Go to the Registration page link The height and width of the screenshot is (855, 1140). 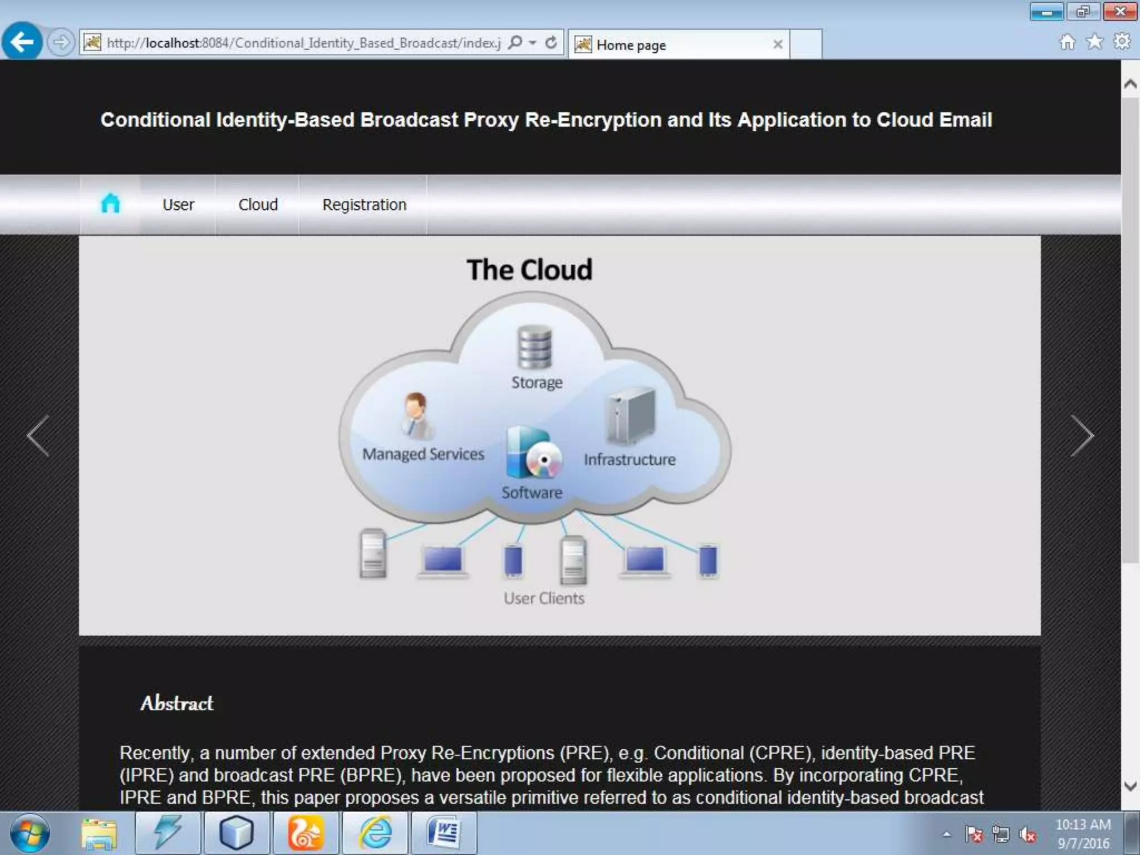click(364, 205)
